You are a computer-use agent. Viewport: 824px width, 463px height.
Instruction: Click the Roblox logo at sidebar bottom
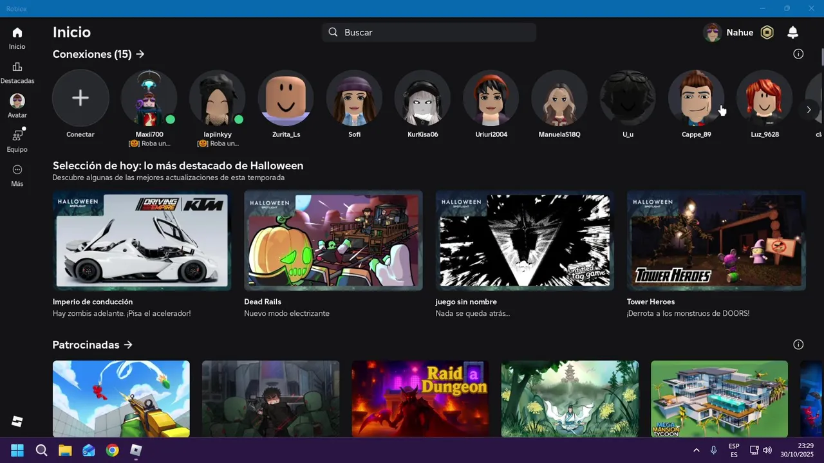coord(17,421)
